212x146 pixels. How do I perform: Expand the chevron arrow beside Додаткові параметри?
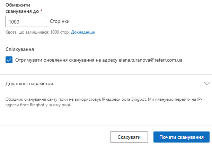tap(207, 84)
